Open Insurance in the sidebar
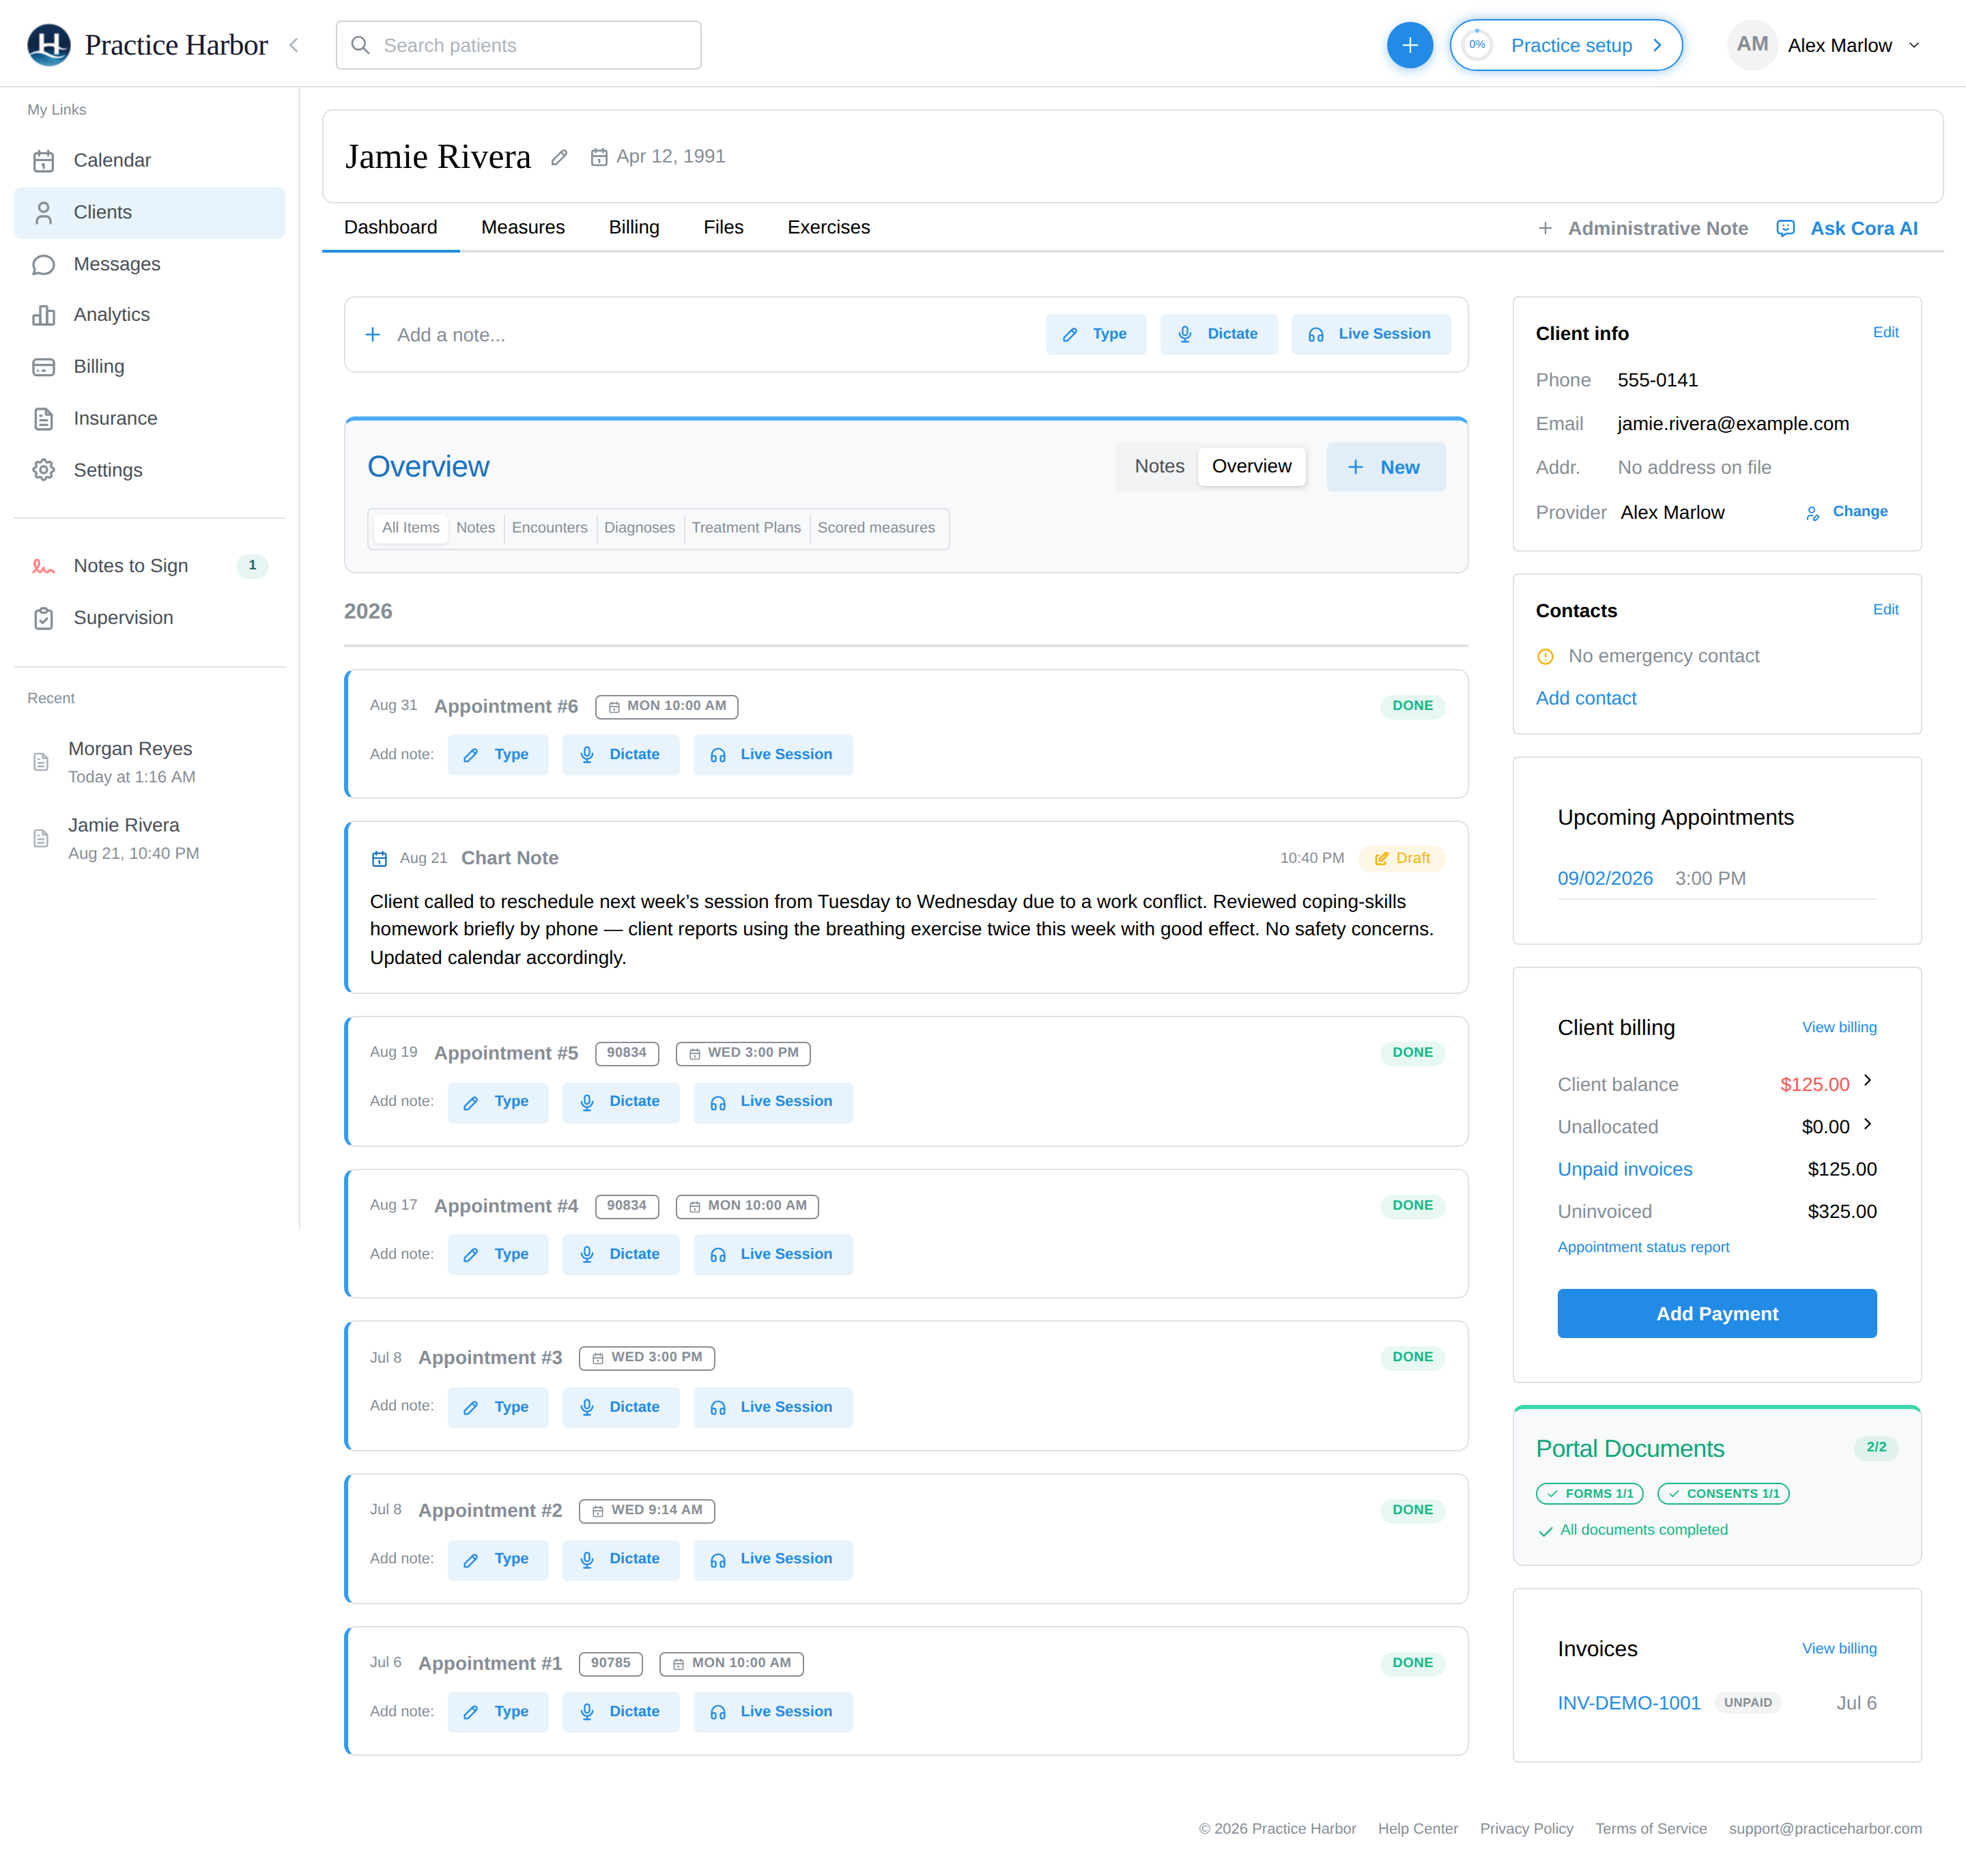1966x1876 pixels. tap(149, 418)
